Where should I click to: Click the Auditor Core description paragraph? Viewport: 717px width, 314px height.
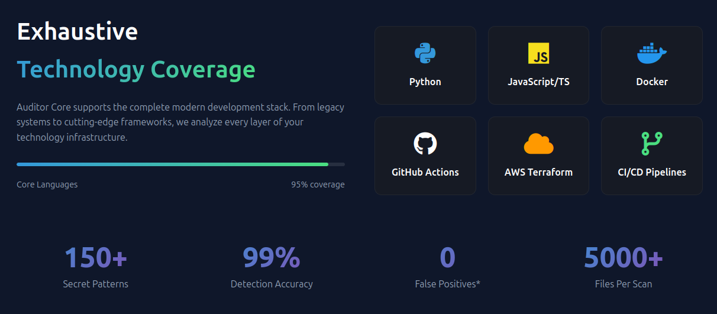180,122
